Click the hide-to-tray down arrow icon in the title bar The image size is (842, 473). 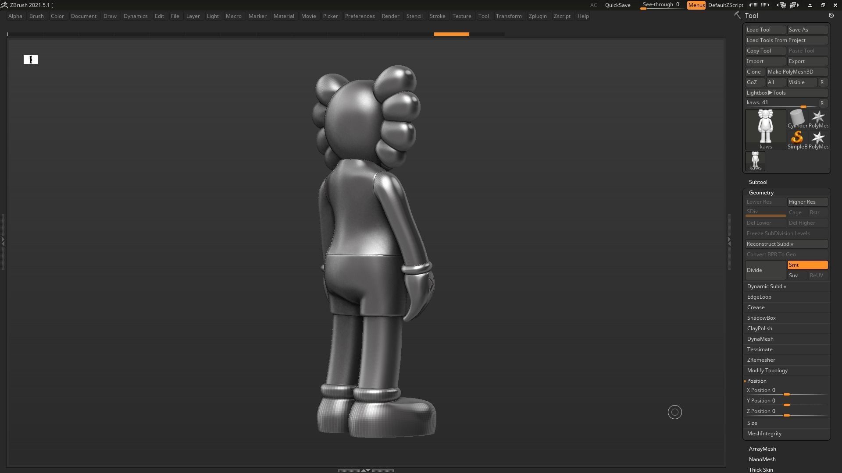(x=810, y=5)
